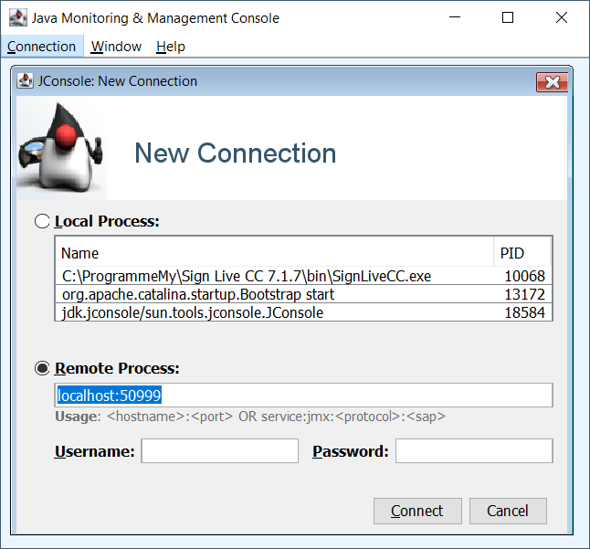Select the Local Process radio button
The width and height of the screenshot is (590, 549).
pos(42,221)
